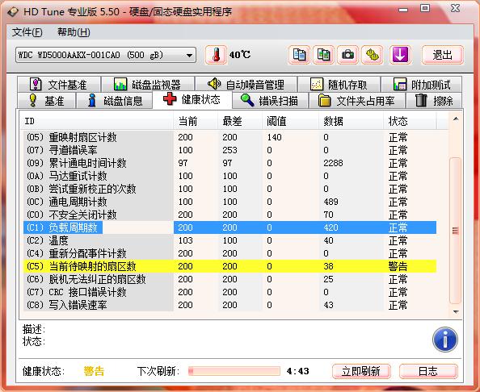
Task: Click the camera save screenshot icon
Action: coord(347,55)
